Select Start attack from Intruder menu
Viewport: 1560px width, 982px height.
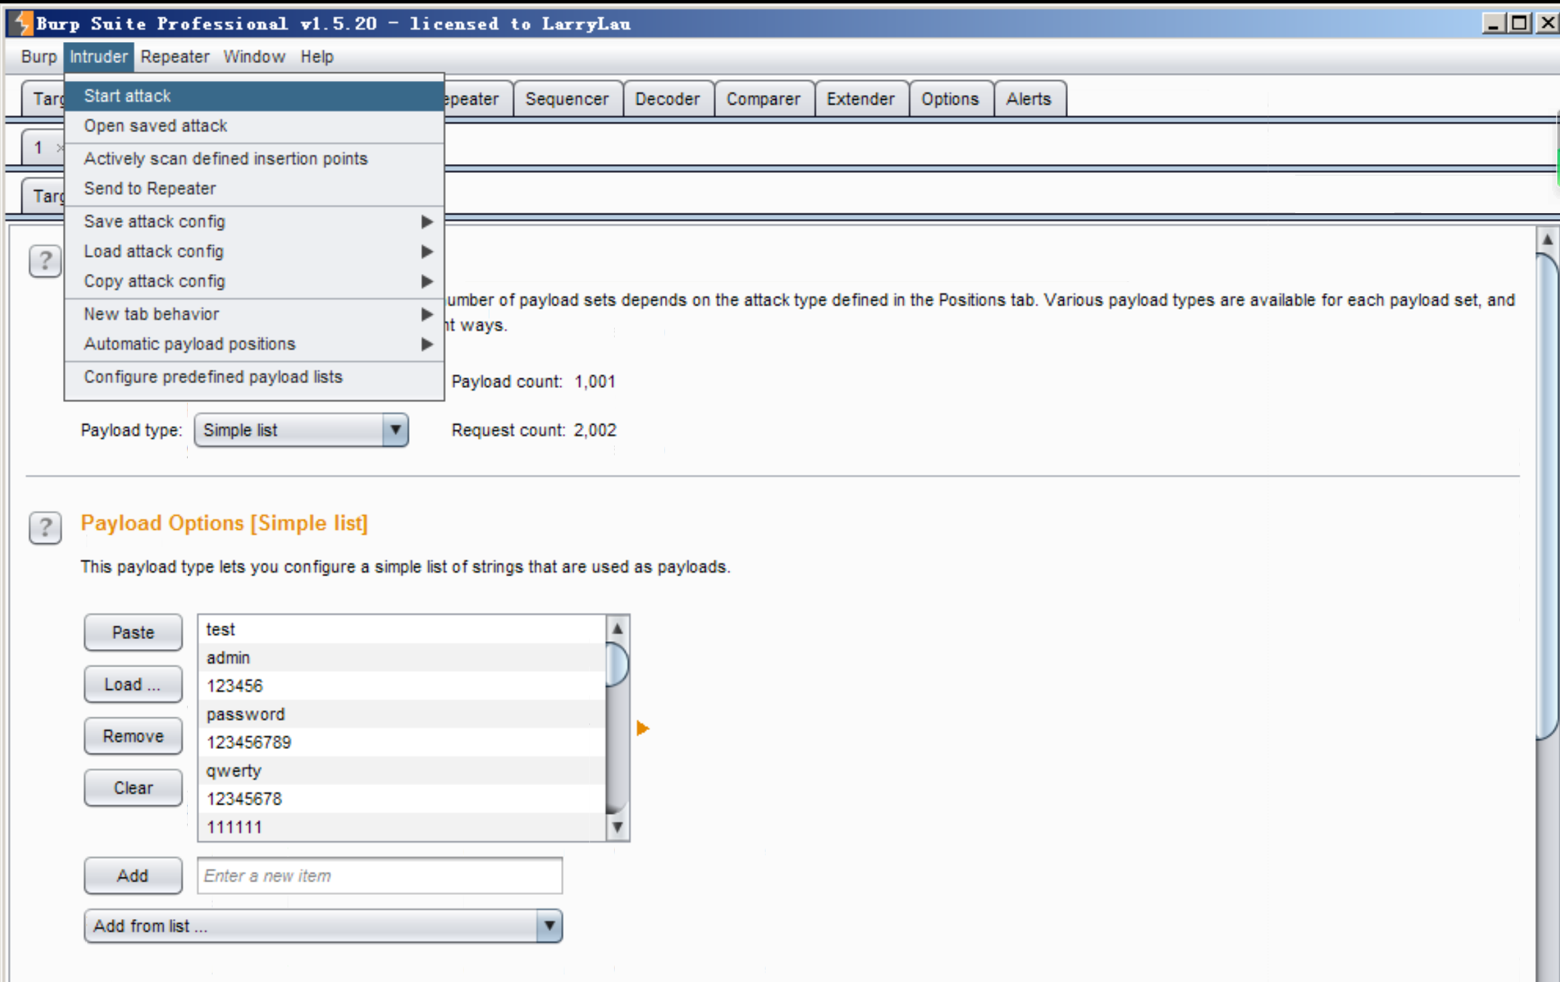point(254,96)
